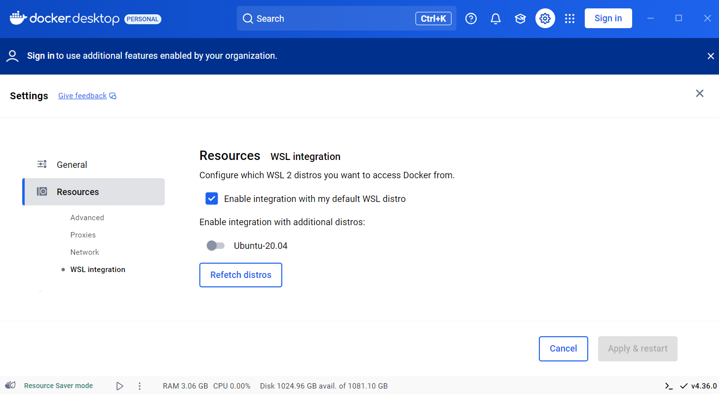This screenshot has width=719, height=394.
Task: Click the Sign in button
Action: pos(608,18)
